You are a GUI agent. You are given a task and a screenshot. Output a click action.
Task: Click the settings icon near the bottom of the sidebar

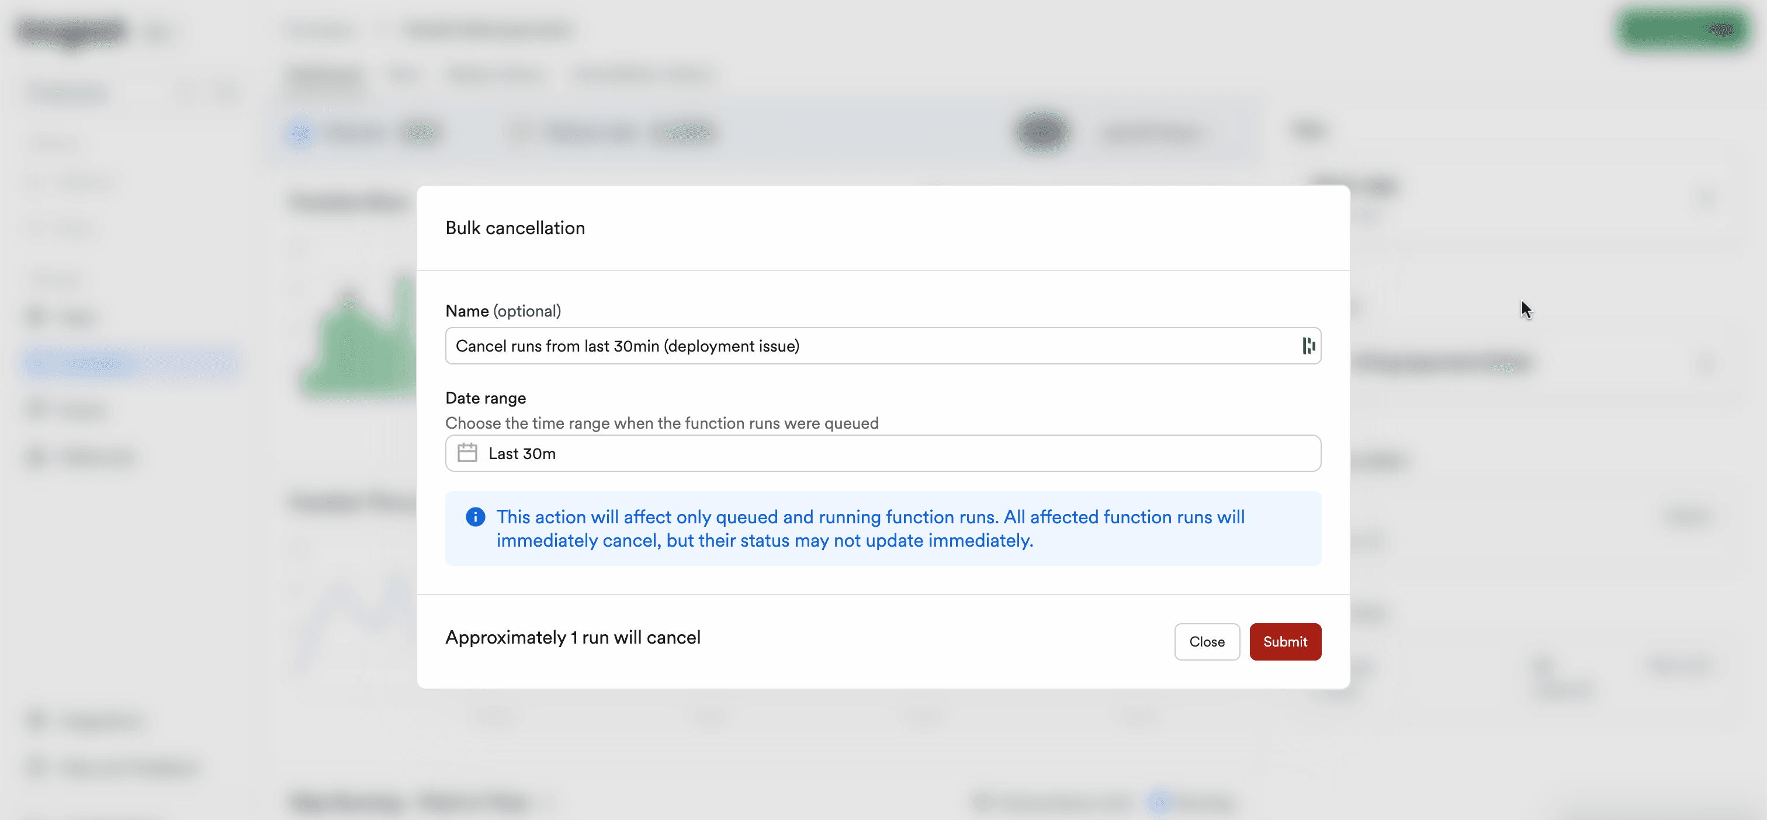[38, 720]
